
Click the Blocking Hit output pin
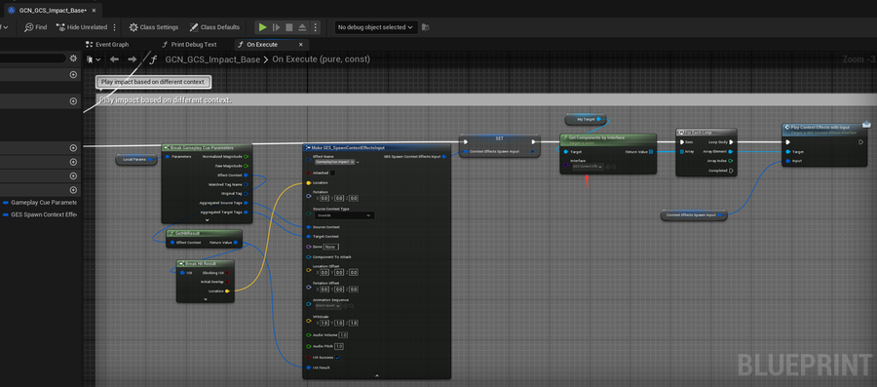click(x=227, y=272)
